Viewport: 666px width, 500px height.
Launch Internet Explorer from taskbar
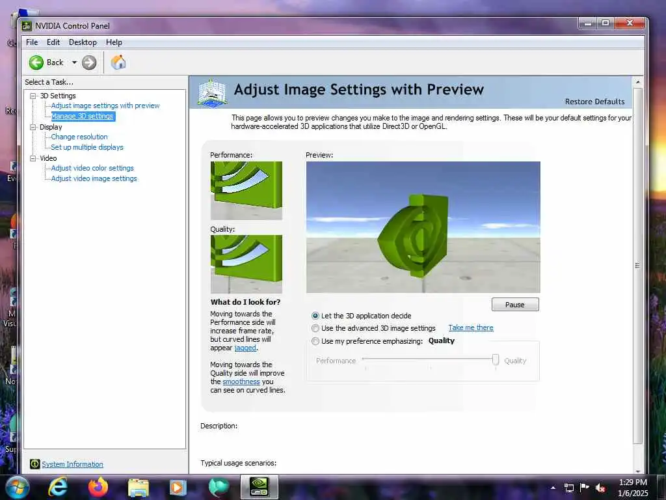point(57,487)
